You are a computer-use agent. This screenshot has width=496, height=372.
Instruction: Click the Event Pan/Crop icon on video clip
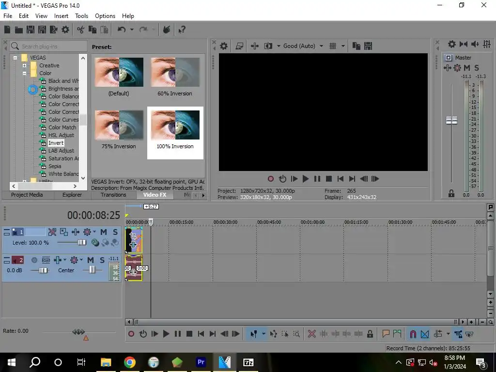pyautogui.click(x=133, y=235)
